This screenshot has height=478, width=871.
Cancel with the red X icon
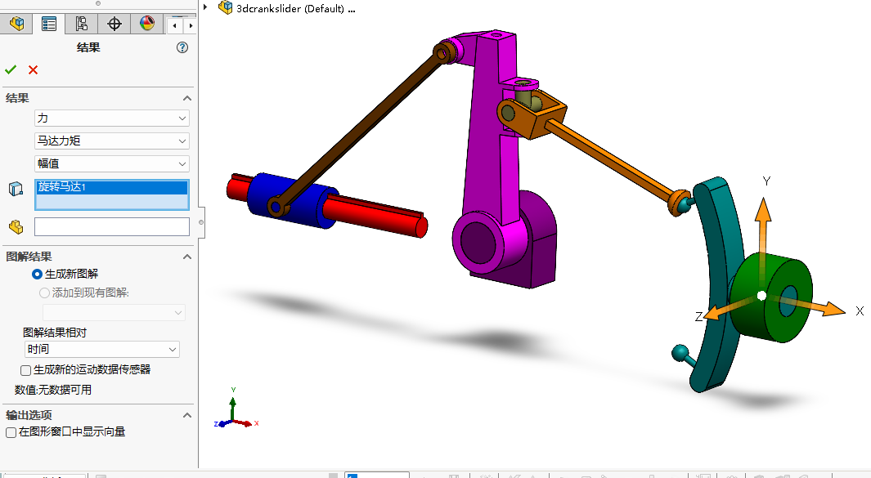click(x=33, y=70)
